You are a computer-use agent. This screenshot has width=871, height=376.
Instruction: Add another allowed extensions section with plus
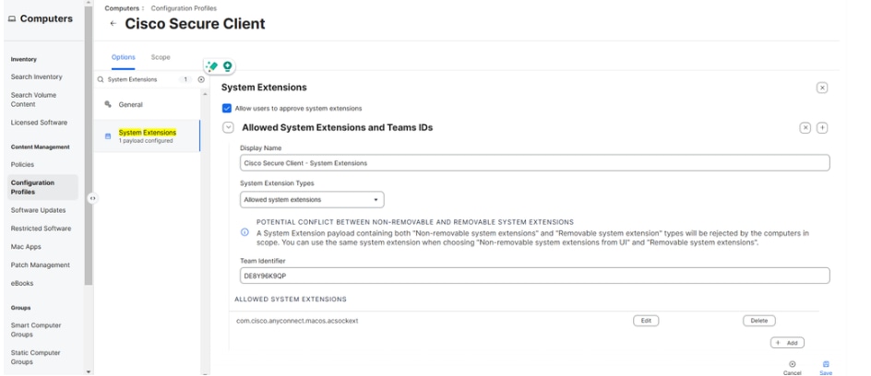(x=822, y=127)
